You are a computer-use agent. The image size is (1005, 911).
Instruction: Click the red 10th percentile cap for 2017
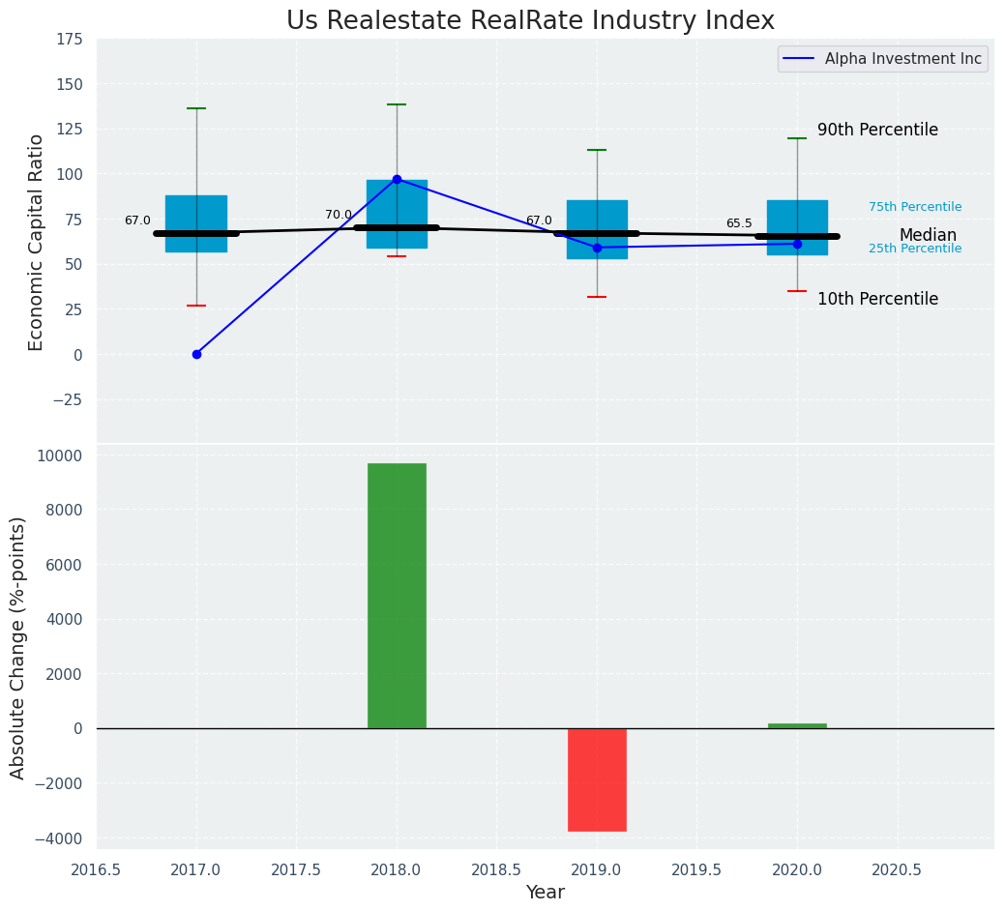[196, 306]
